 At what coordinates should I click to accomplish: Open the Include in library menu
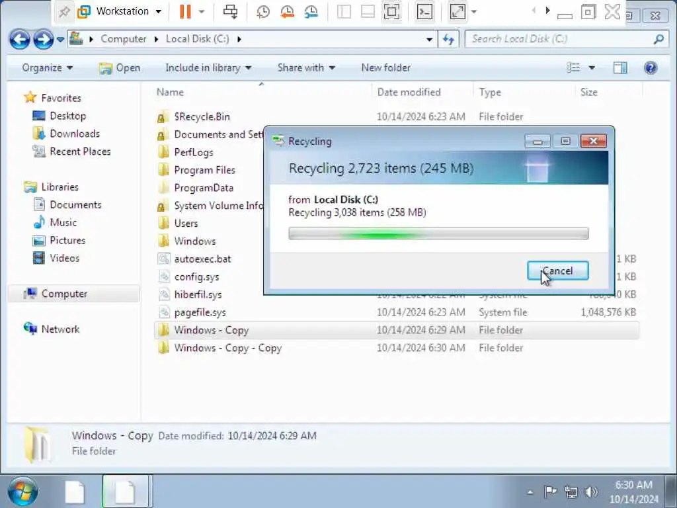tap(208, 68)
